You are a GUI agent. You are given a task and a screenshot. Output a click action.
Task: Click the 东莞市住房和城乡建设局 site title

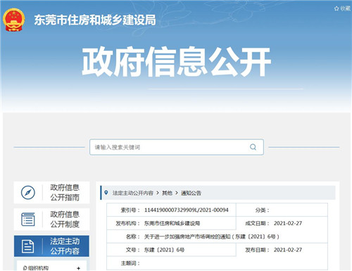pos(95,20)
